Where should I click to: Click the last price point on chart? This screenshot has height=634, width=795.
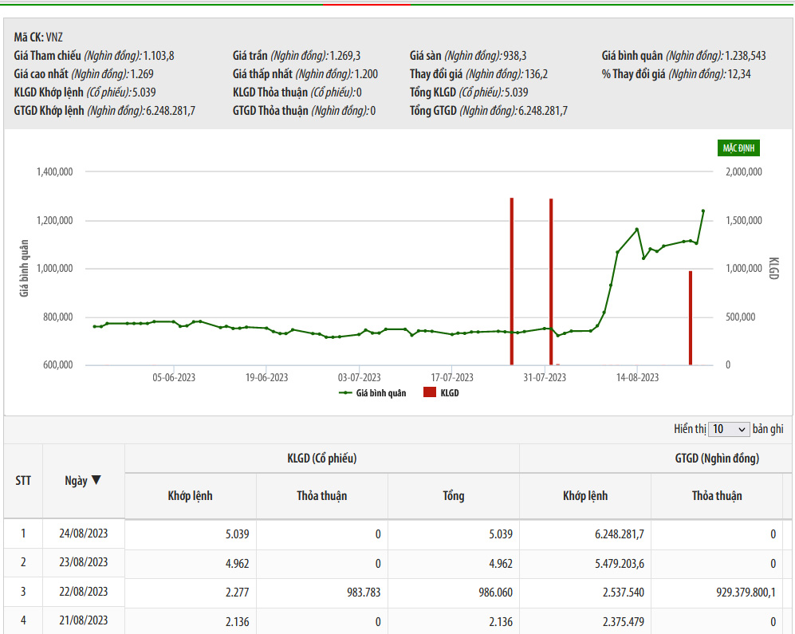point(703,211)
